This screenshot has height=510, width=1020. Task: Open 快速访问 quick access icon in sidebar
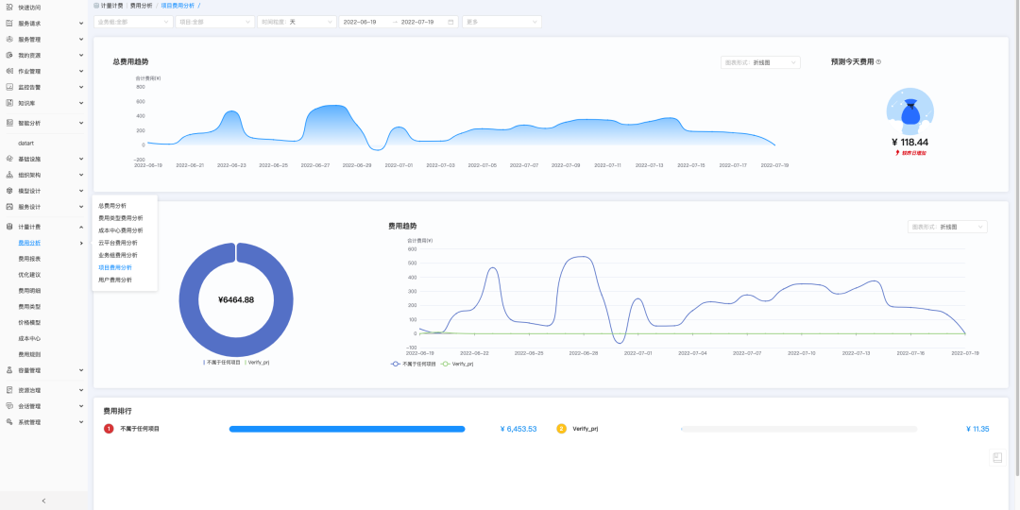coord(9,8)
